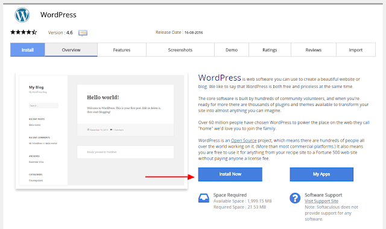The width and height of the screenshot is (386, 229).
Task: Click the Version : 4.6 text
Action: pyautogui.click(x=60, y=33)
